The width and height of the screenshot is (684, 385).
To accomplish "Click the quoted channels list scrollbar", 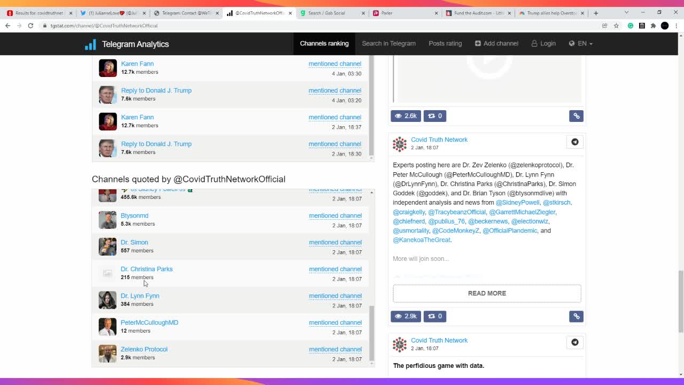I will point(372,333).
